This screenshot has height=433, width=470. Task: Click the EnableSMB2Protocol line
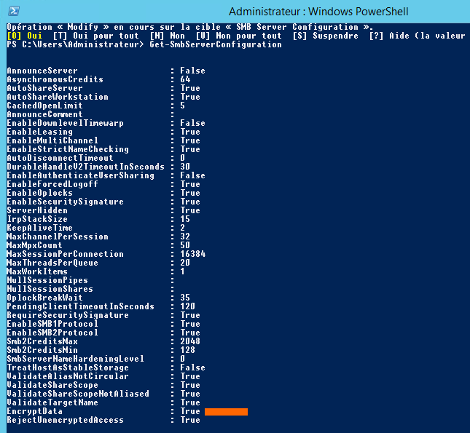click(x=52, y=333)
